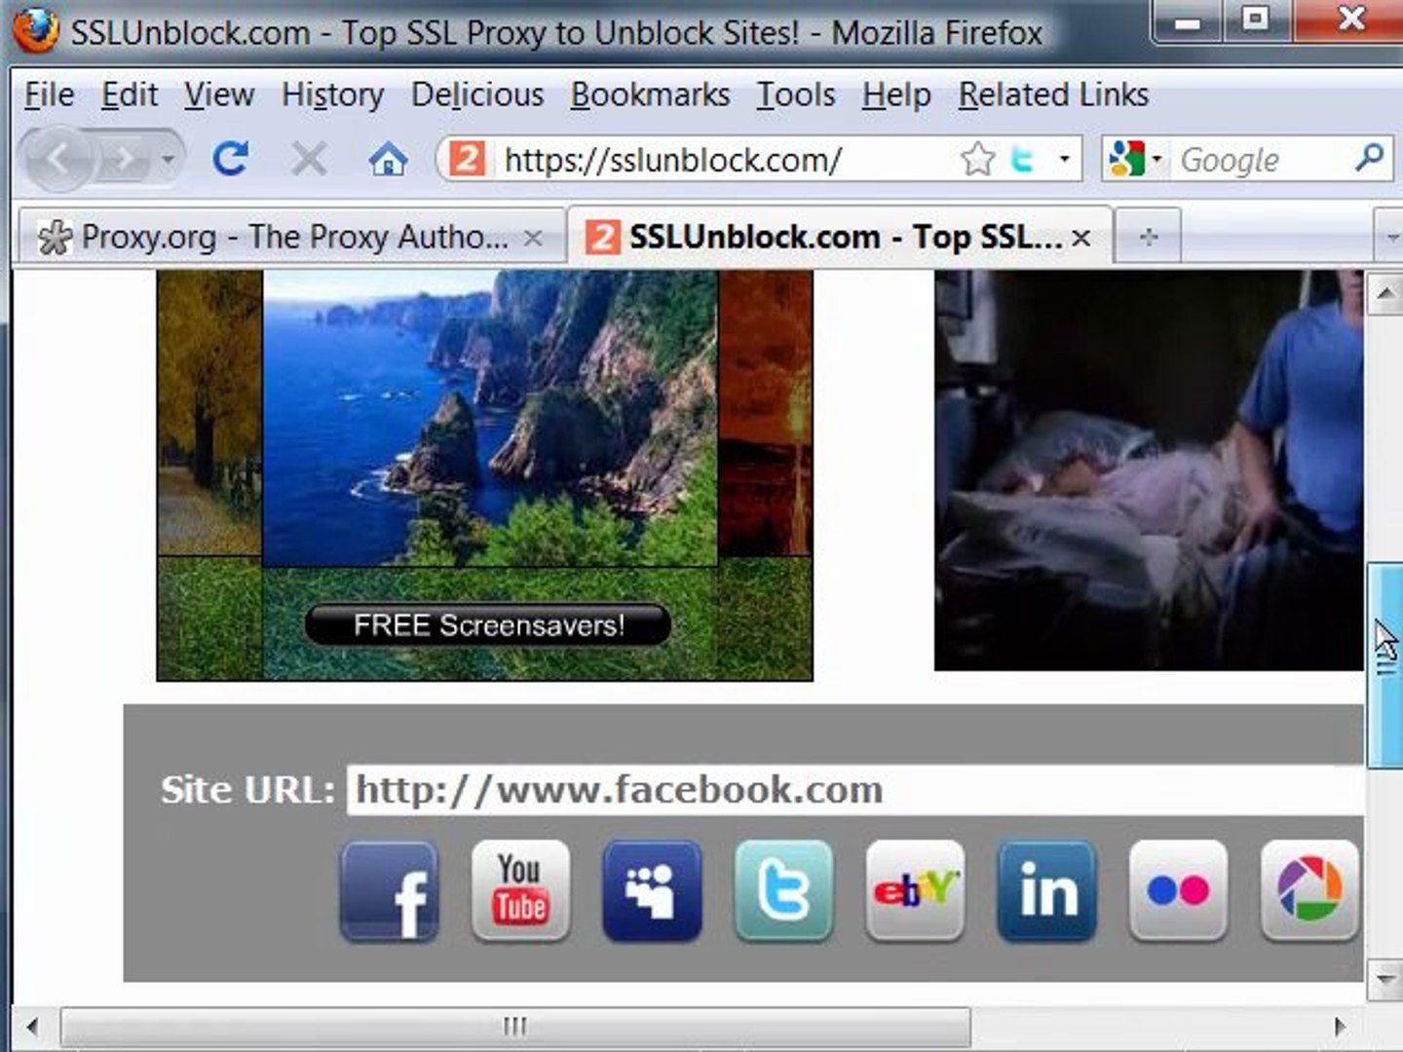Click the MySpace shortcut icon
The image size is (1403, 1052).
point(652,891)
